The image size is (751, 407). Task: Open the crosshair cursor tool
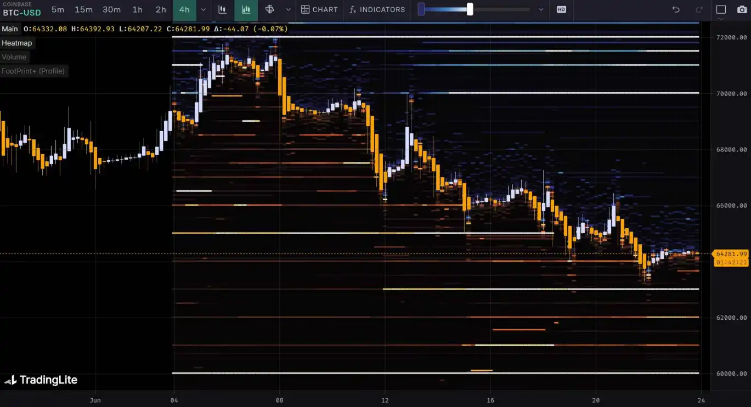click(269, 9)
